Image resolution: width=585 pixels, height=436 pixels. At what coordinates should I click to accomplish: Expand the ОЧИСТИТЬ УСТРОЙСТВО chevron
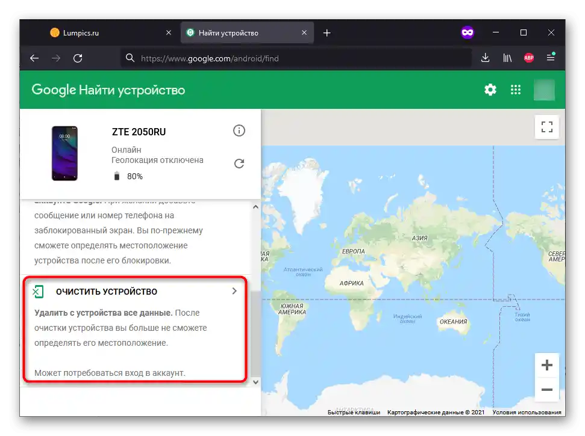[234, 291]
